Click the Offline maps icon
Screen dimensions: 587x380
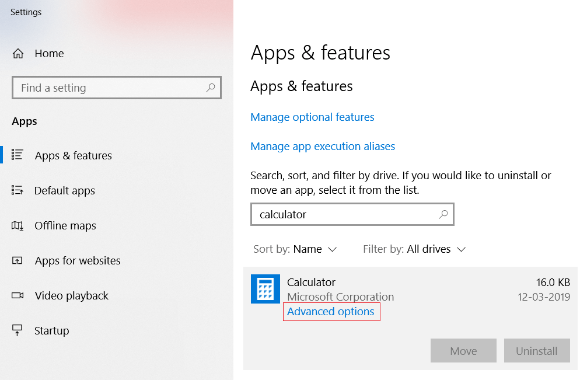(18, 225)
